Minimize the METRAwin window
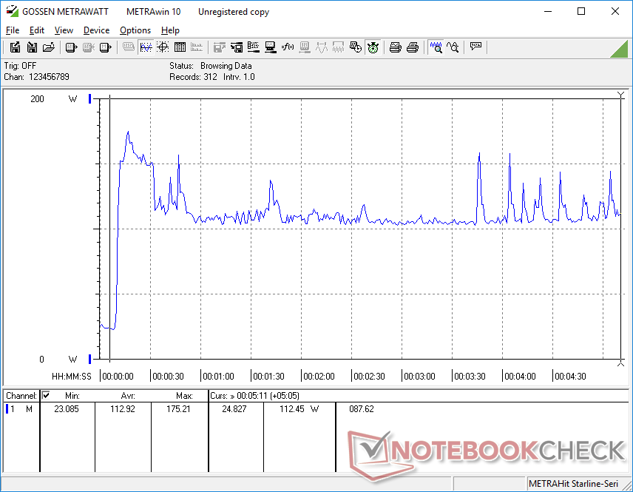 pos(548,11)
